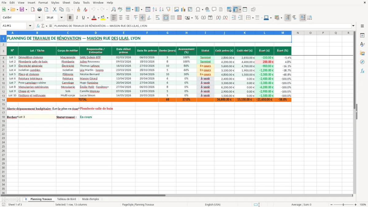Click the Insert Pivot Table icon

(190, 10)
